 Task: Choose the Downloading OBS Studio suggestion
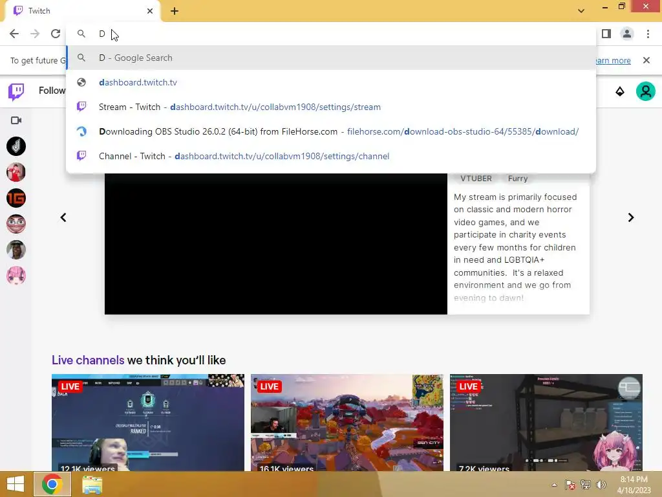(x=332, y=131)
